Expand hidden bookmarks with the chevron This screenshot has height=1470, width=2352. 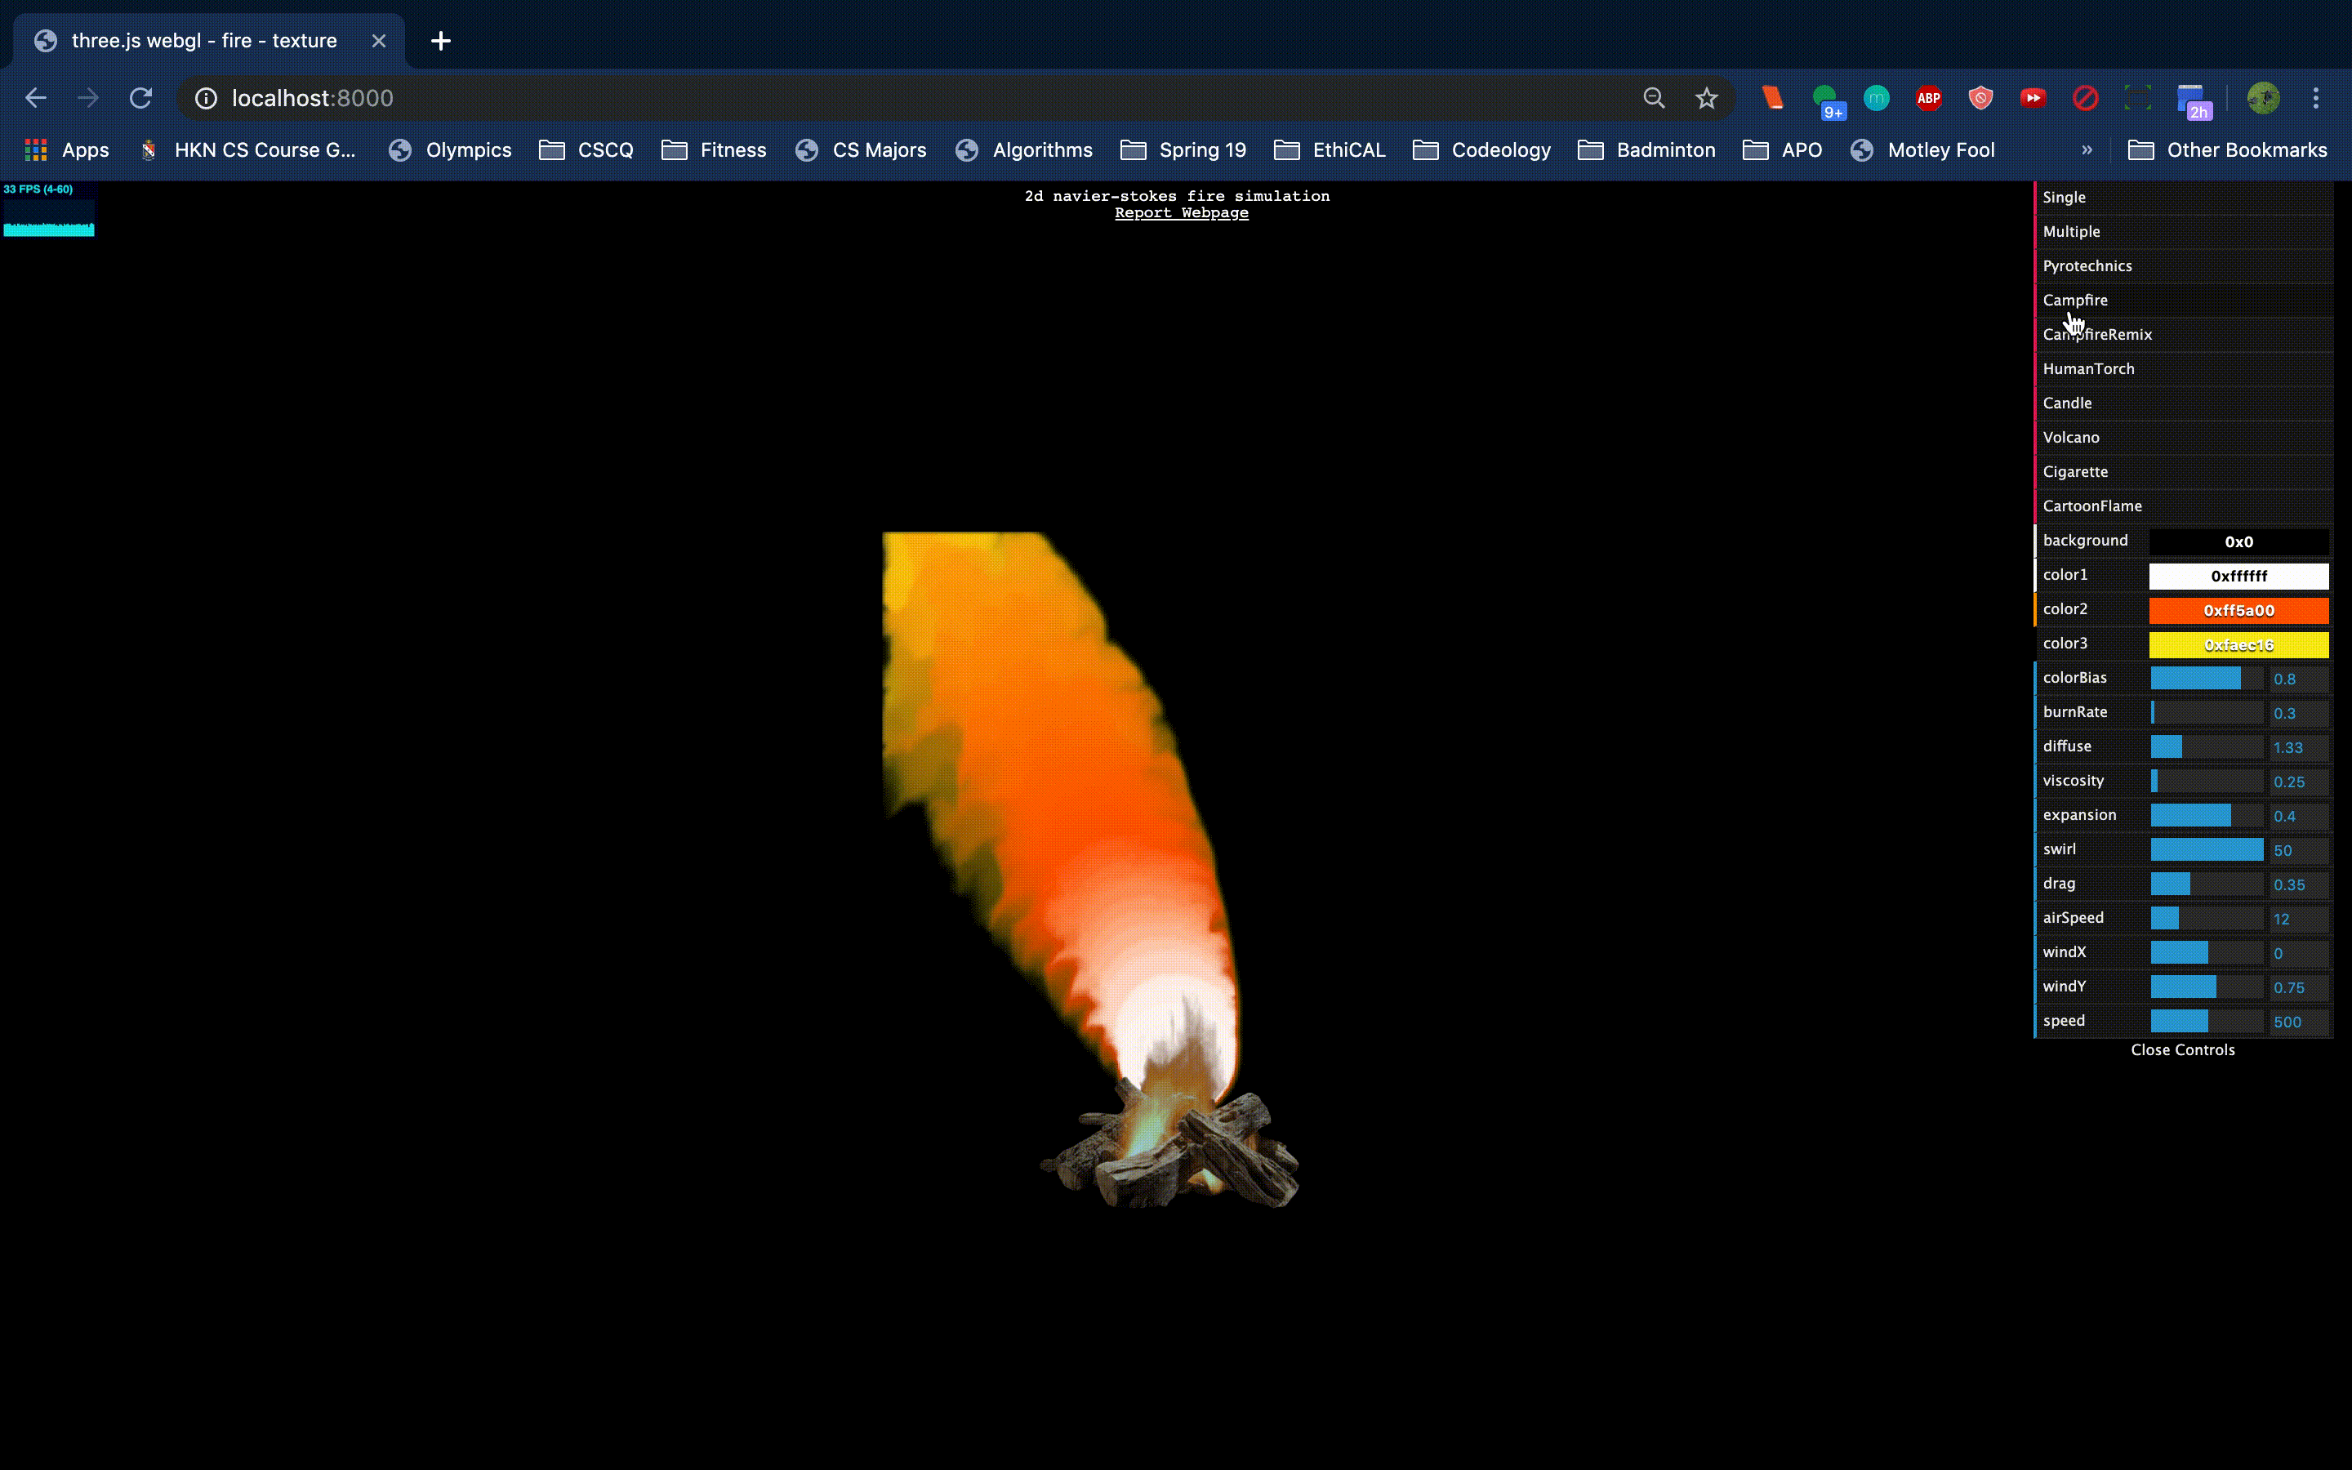[2087, 149]
